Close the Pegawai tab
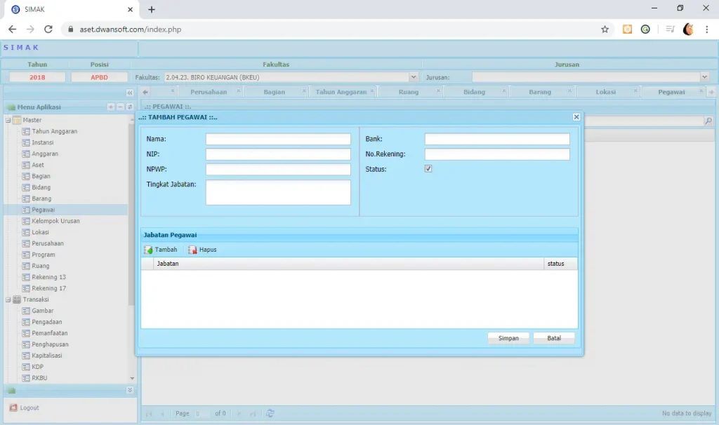 point(701,91)
